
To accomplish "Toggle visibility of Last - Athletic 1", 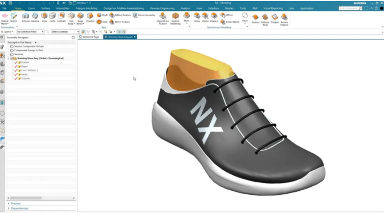I will pos(16,70).
